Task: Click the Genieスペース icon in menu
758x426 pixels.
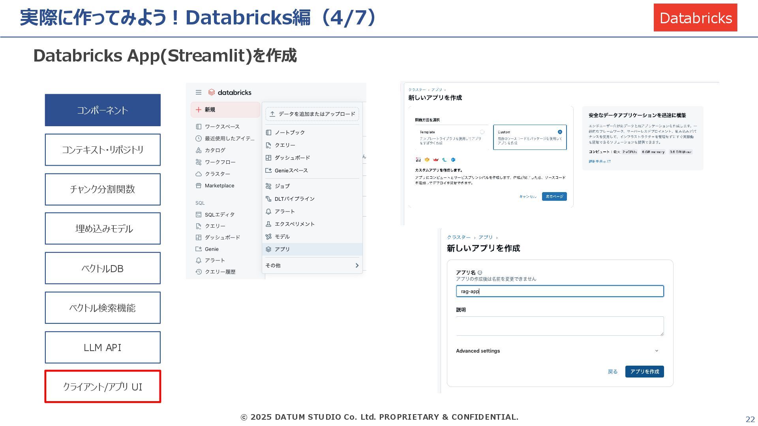Action: tap(268, 170)
